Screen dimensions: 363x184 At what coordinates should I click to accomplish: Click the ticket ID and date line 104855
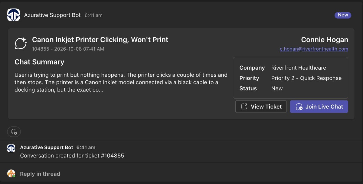[68, 49]
